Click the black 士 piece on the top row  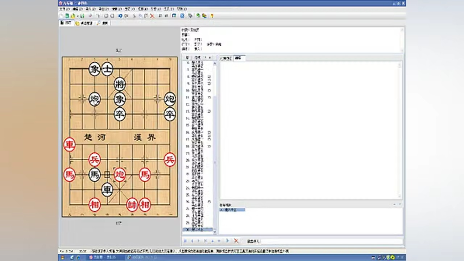pyautogui.click(x=107, y=69)
